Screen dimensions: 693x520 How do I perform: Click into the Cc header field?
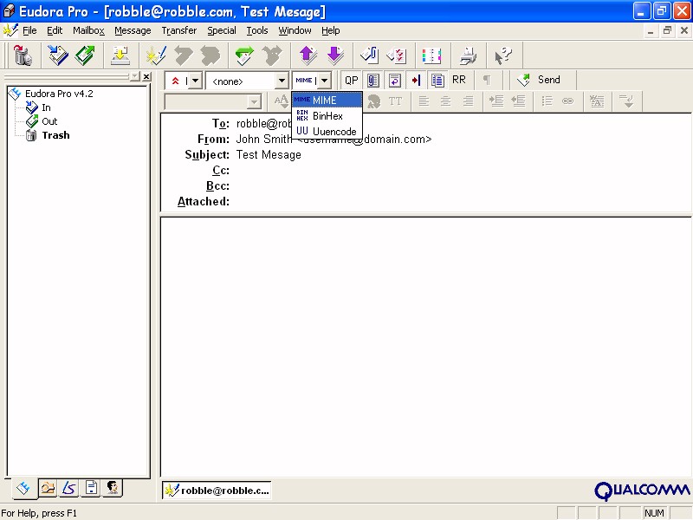coord(460,170)
